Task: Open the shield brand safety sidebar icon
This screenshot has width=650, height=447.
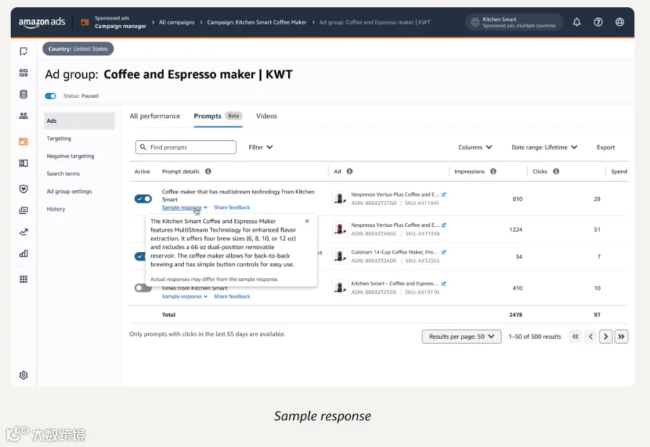Action: (24, 189)
